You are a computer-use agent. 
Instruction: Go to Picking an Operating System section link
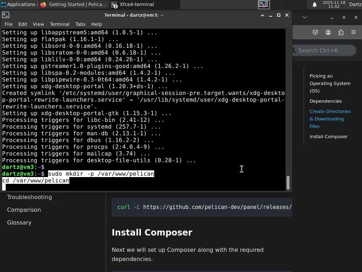[330, 84]
